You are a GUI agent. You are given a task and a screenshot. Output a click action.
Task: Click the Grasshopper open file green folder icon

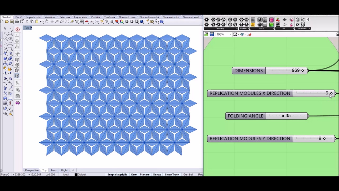click(206, 34)
